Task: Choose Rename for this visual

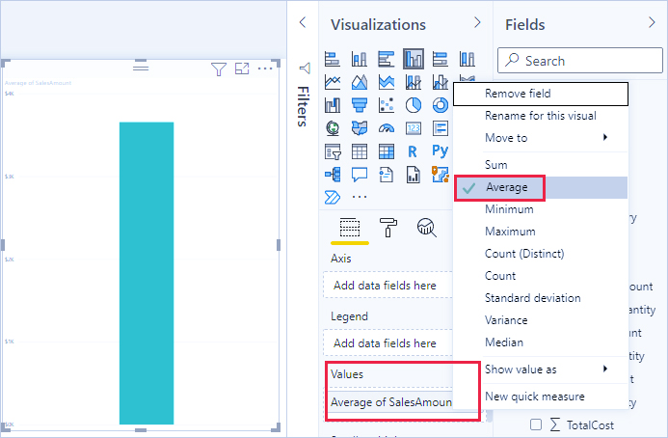Action: click(541, 116)
